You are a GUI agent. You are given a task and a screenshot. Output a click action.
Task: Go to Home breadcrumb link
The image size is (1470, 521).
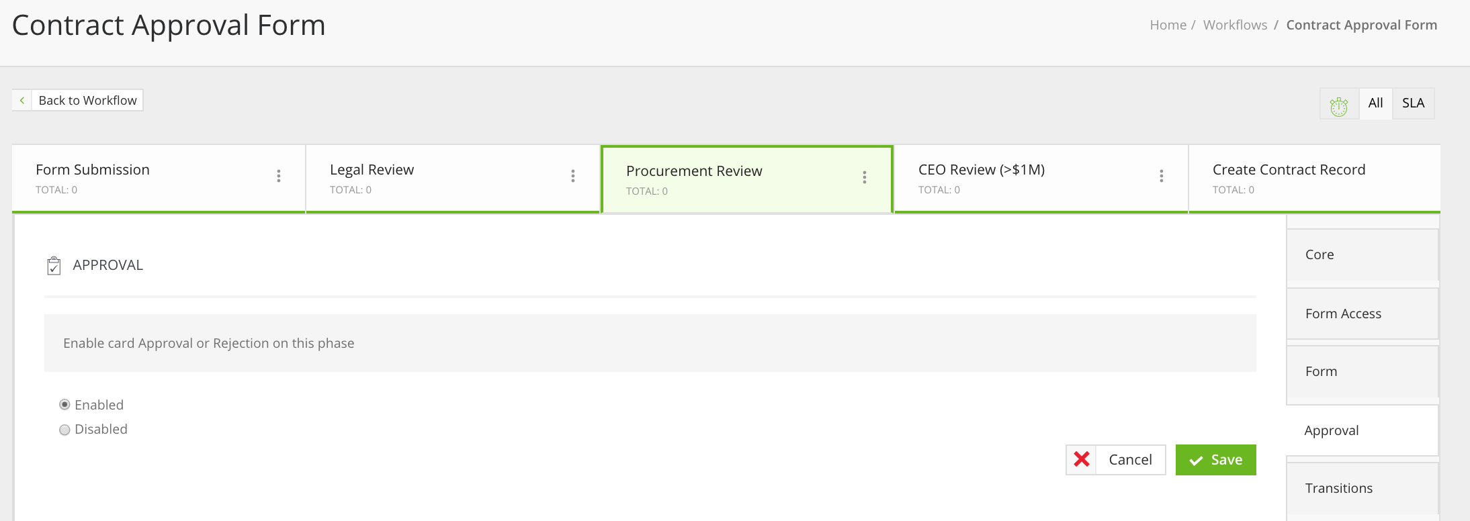(1168, 25)
